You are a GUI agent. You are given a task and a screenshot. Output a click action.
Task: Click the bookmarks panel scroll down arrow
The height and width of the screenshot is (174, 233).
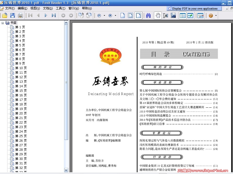(66, 170)
